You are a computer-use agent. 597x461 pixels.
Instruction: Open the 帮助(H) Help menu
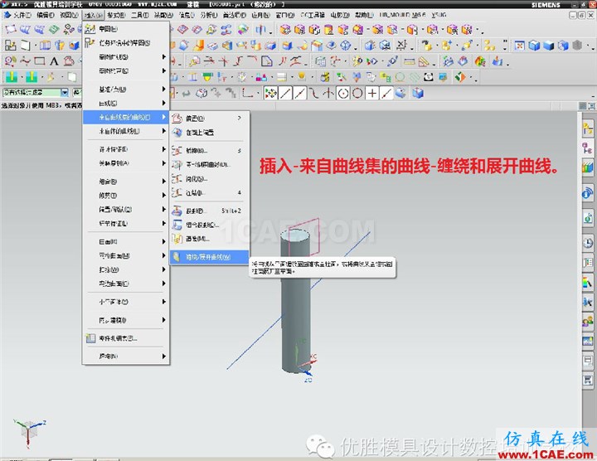[364, 15]
